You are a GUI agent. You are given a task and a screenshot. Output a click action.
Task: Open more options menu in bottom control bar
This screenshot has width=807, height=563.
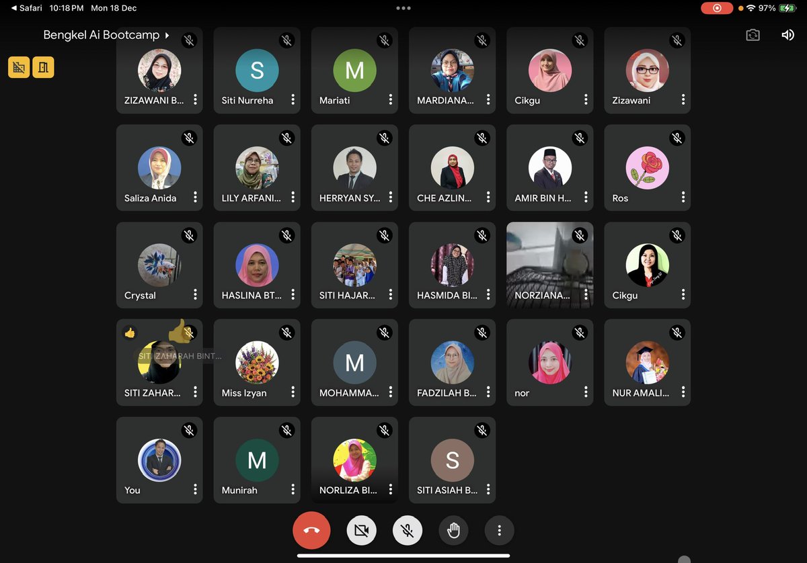pyautogui.click(x=499, y=531)
